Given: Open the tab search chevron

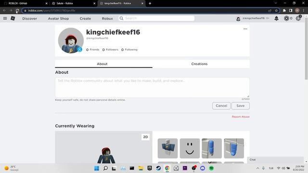Looking at the screenshot, I should (276, 3).
